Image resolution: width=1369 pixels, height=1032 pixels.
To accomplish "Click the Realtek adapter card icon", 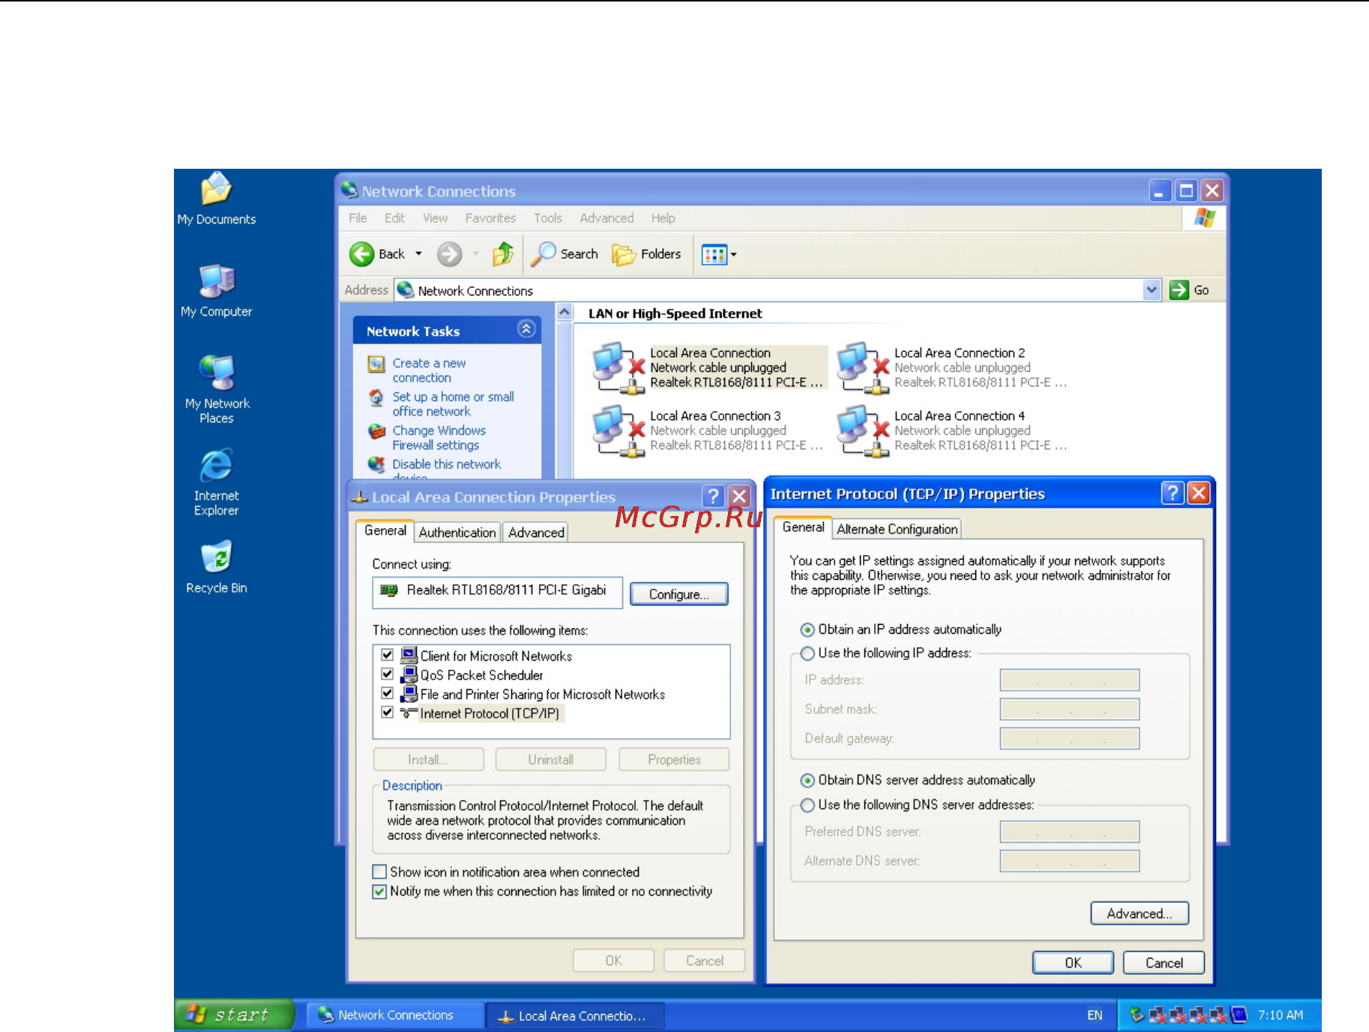I will 388,590.
